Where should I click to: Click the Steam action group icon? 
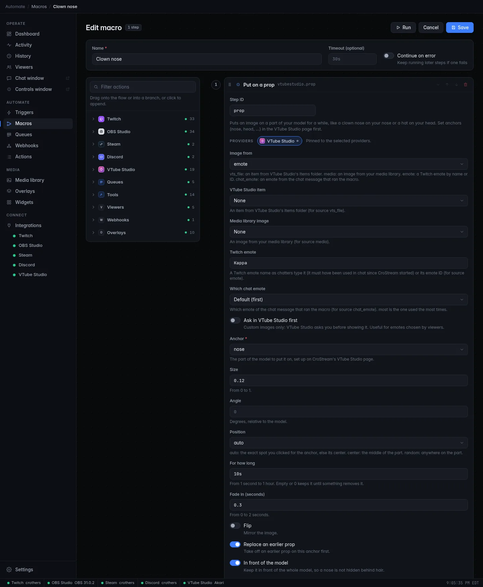pyautogui.click(x=101, y=144)
